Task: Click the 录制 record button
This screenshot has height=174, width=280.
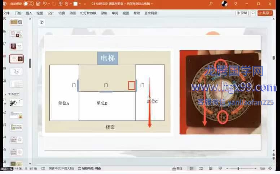Action: [x=242, y=13]
